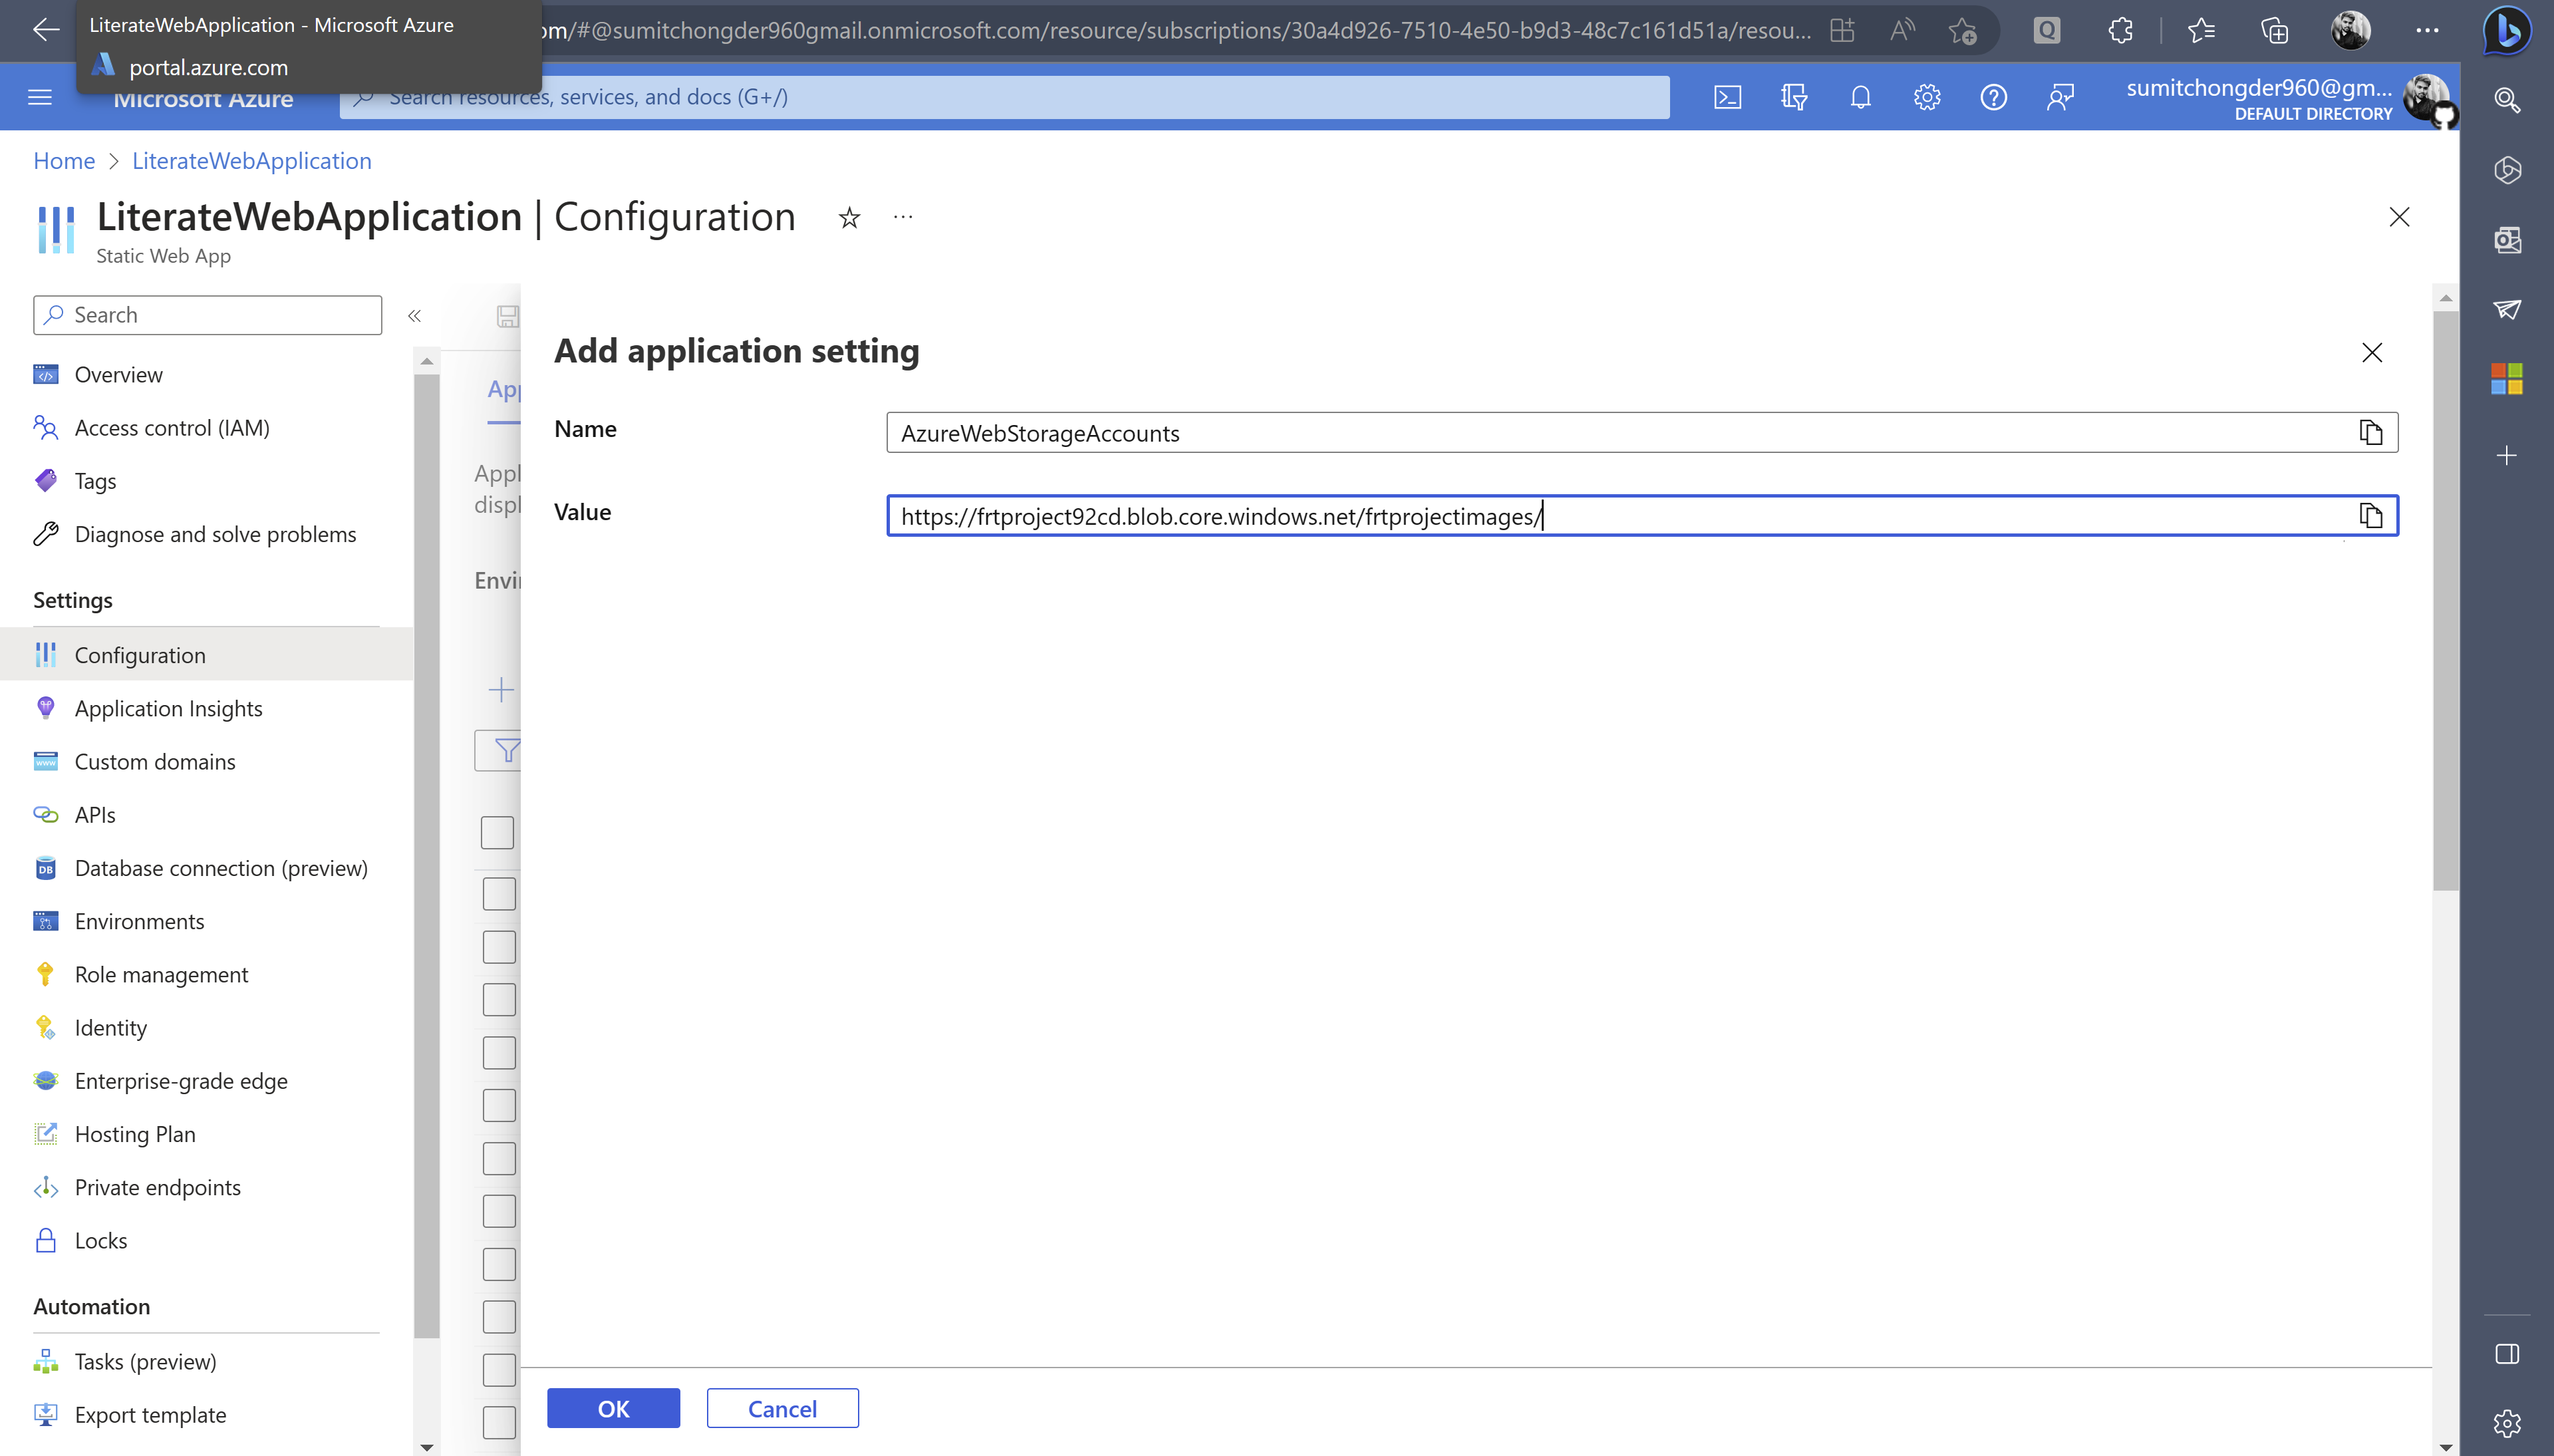Navigate to Home via breadcrumb link
The height and width of the screenshot is (1456, 2554).
coord(64,160)
